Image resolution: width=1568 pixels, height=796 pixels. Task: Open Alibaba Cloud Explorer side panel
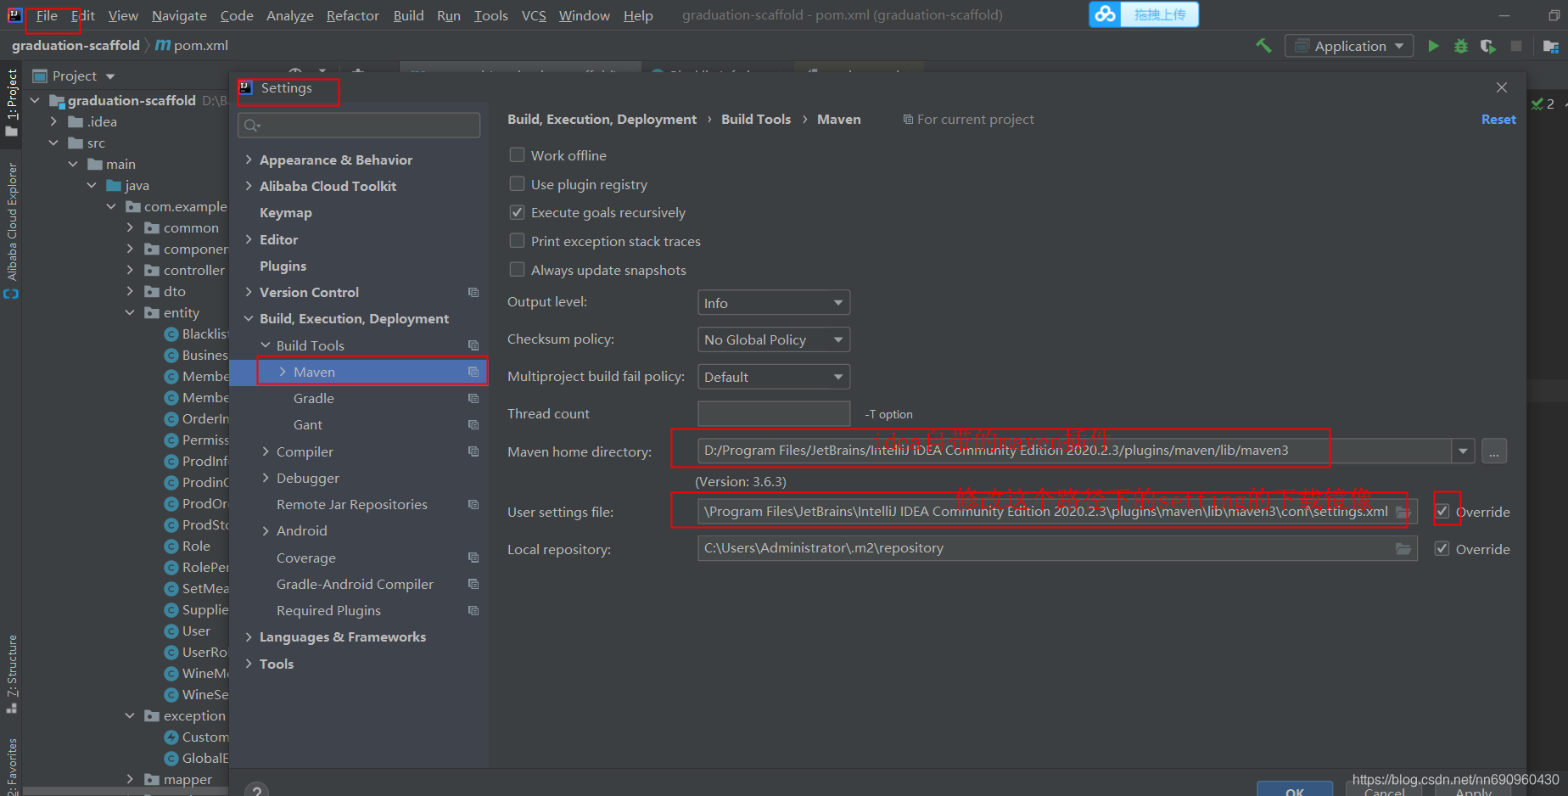coord(12,229)
